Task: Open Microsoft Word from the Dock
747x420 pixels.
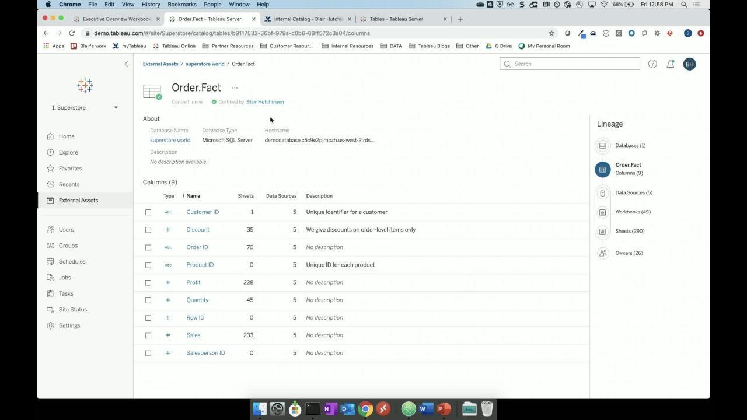Action: pyautogui.click(x=426, y=409)
